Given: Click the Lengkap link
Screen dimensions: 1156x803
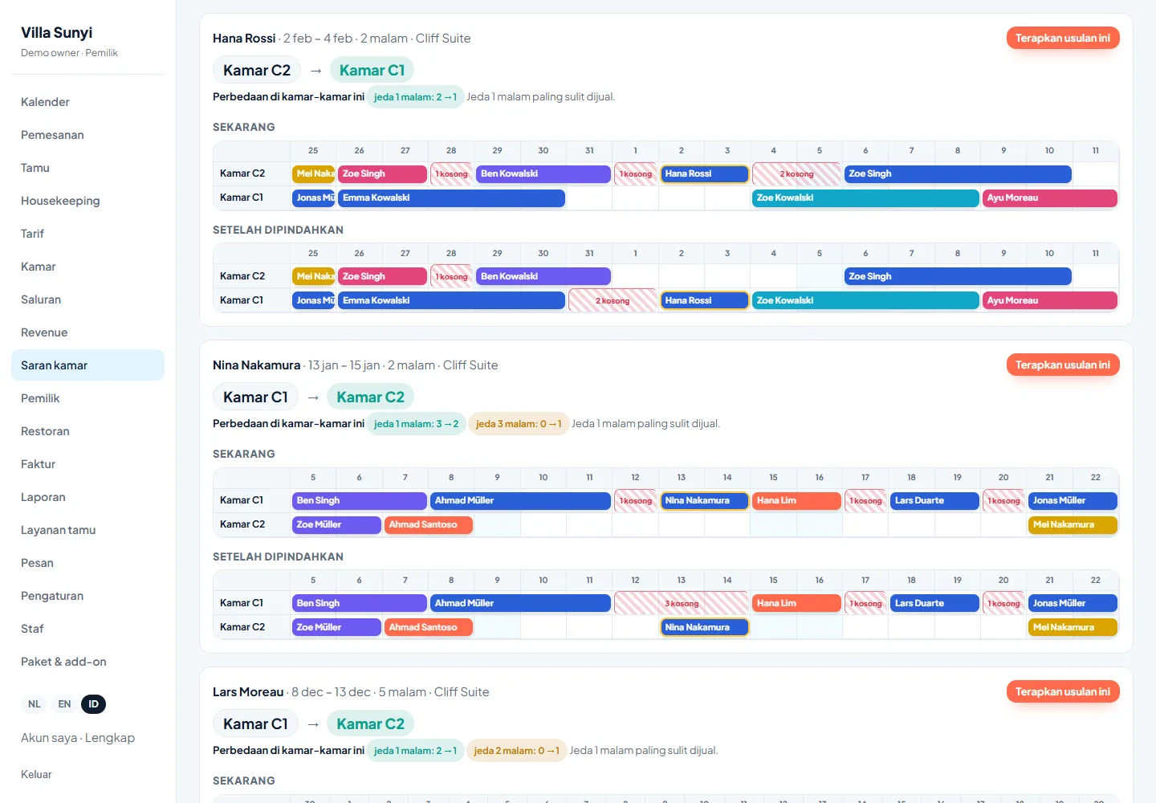Looking at the screenshot, I should click(x=110, y=738).
